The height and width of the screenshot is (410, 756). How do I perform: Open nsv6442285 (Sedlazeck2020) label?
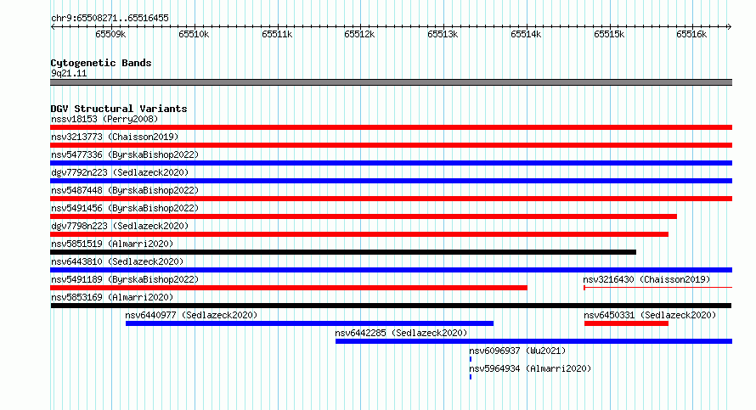point(401,333)
